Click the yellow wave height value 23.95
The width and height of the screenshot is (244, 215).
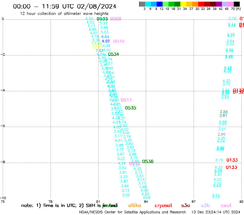coord(98,47)
